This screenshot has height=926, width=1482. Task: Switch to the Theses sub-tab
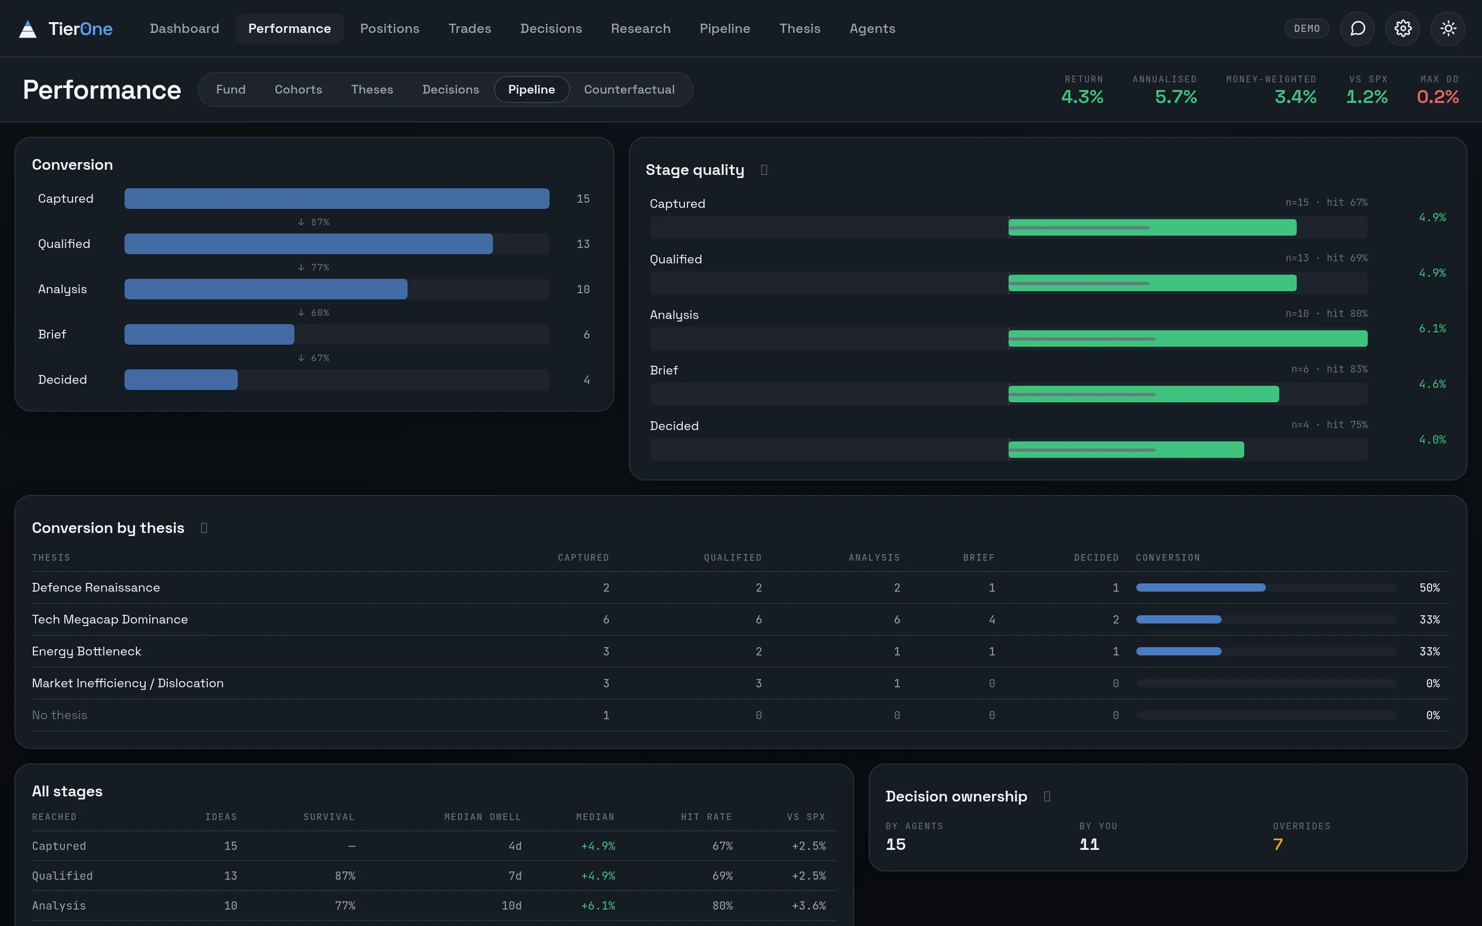(x=372, y=90)
